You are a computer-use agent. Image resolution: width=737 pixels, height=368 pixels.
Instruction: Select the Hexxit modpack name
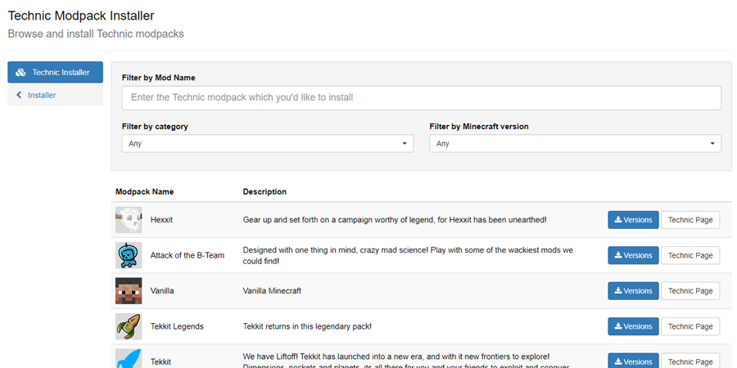click(x=161, y=220)
